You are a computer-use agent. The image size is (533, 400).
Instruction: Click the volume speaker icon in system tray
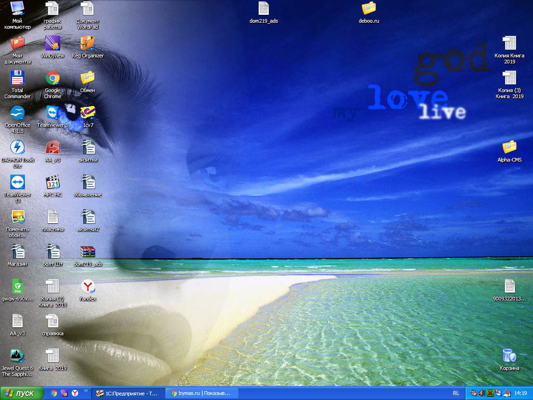482,393
